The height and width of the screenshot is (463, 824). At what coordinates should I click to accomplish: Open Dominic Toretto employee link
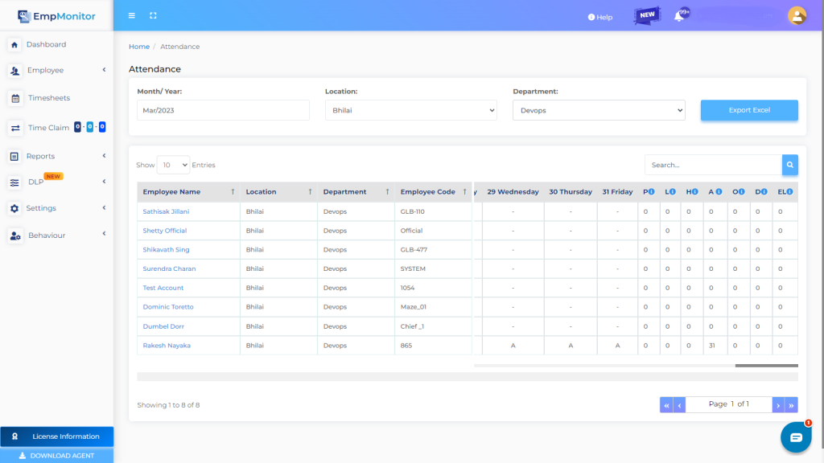[168, 306]
